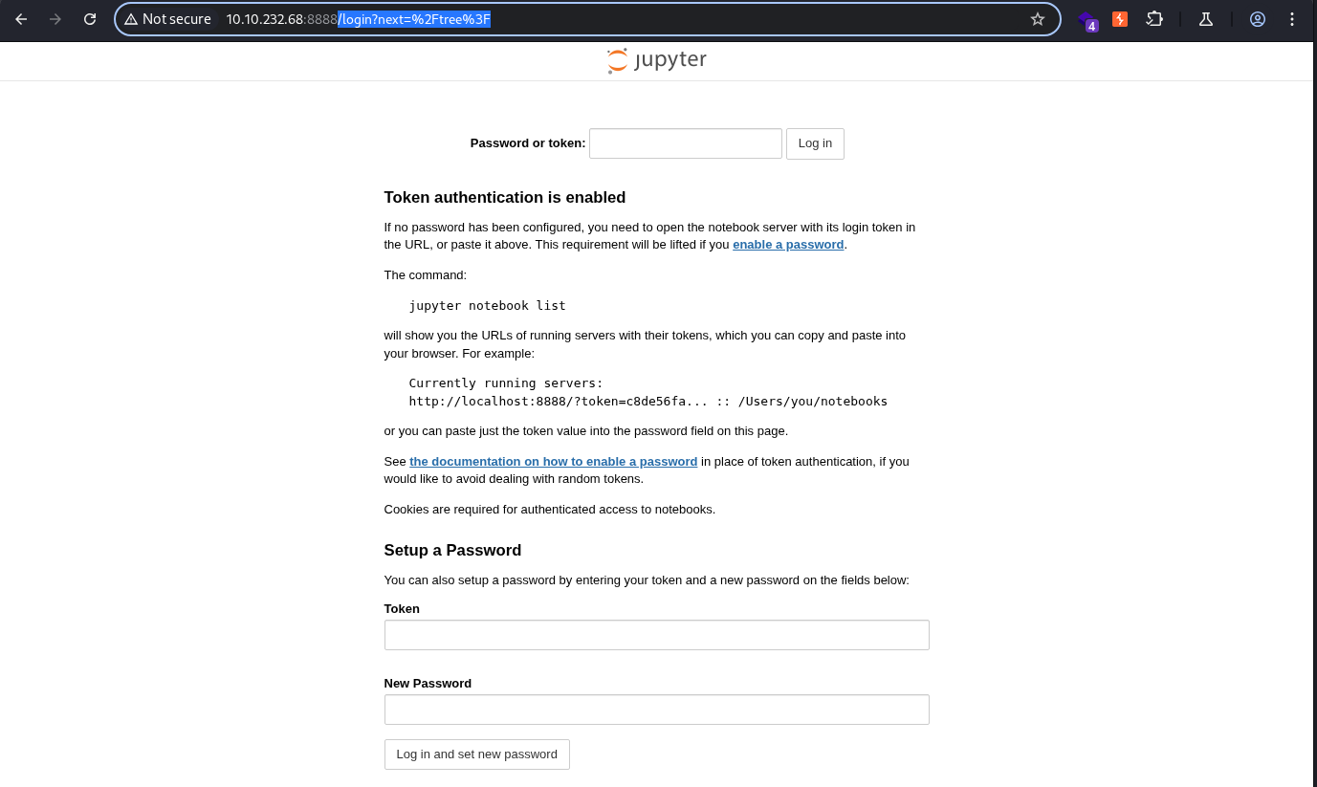The width and height of the screenshot is (1317, 787).
Task: Go back with the browser back arrow
Action: [21, 19]
